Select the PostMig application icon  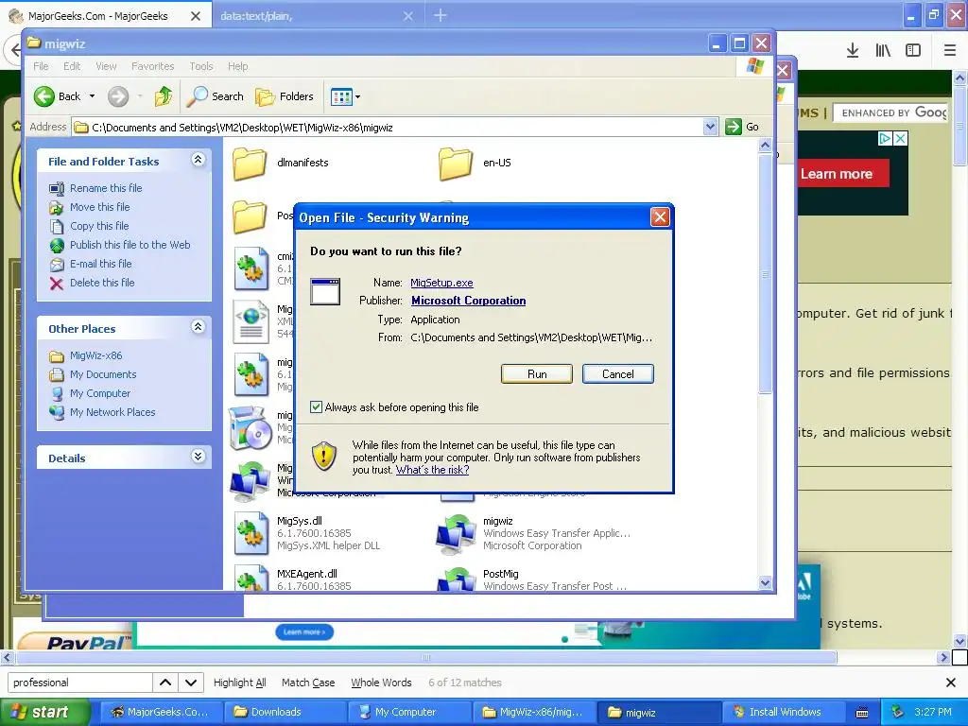coord(456,580)
